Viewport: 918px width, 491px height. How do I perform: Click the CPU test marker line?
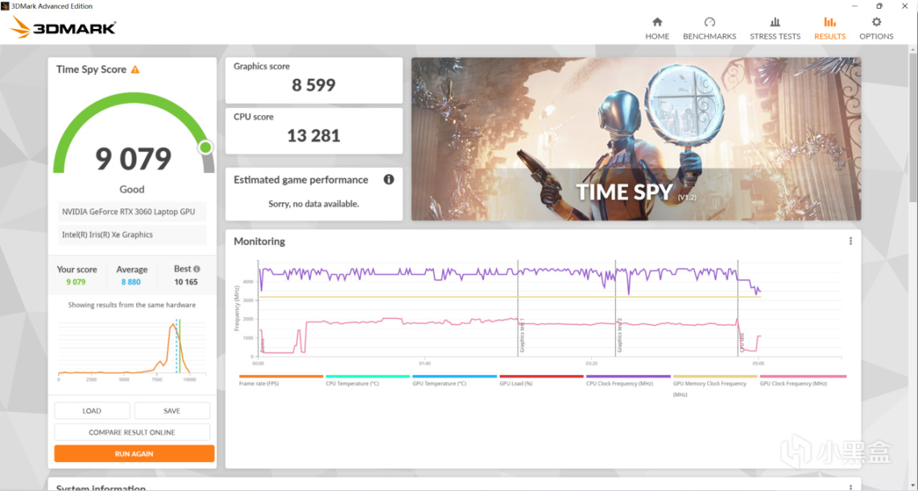(738, 308)
